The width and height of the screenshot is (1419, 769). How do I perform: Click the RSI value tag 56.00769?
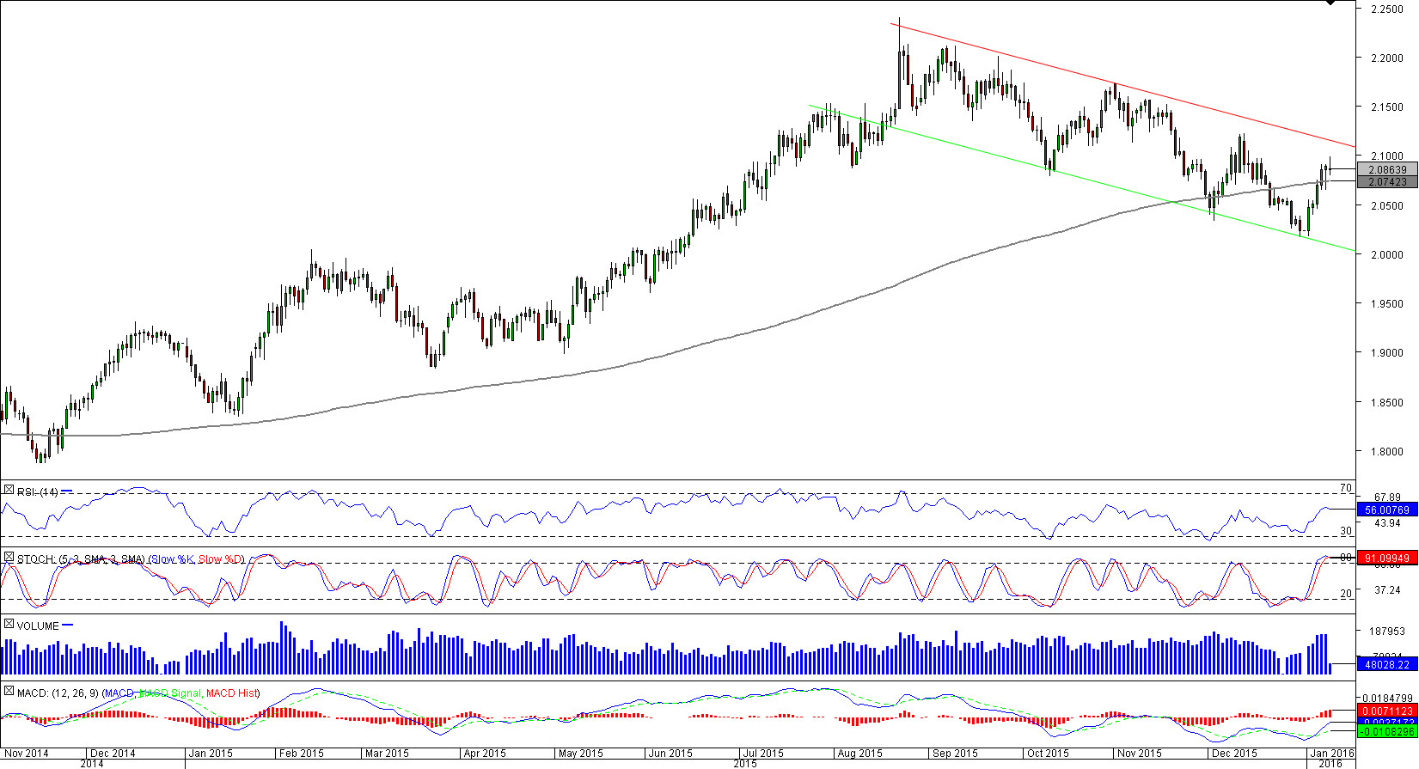pos(1387,510)
